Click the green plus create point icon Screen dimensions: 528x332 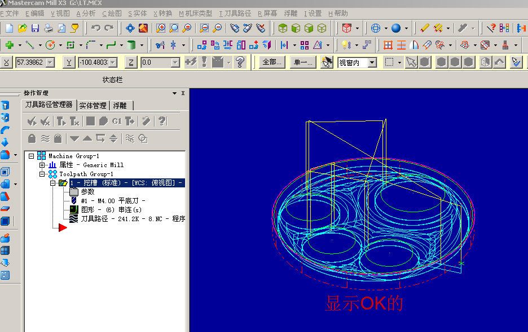(10, 45)
